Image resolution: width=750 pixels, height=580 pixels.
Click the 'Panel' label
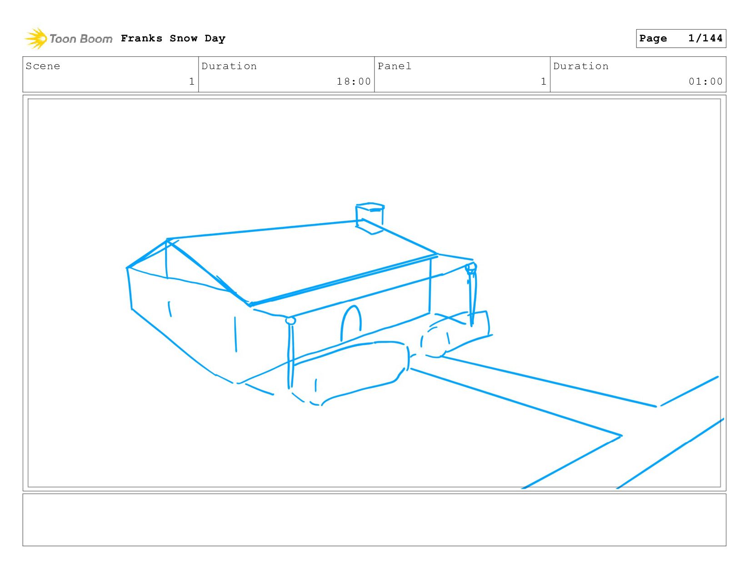(395, 66)
